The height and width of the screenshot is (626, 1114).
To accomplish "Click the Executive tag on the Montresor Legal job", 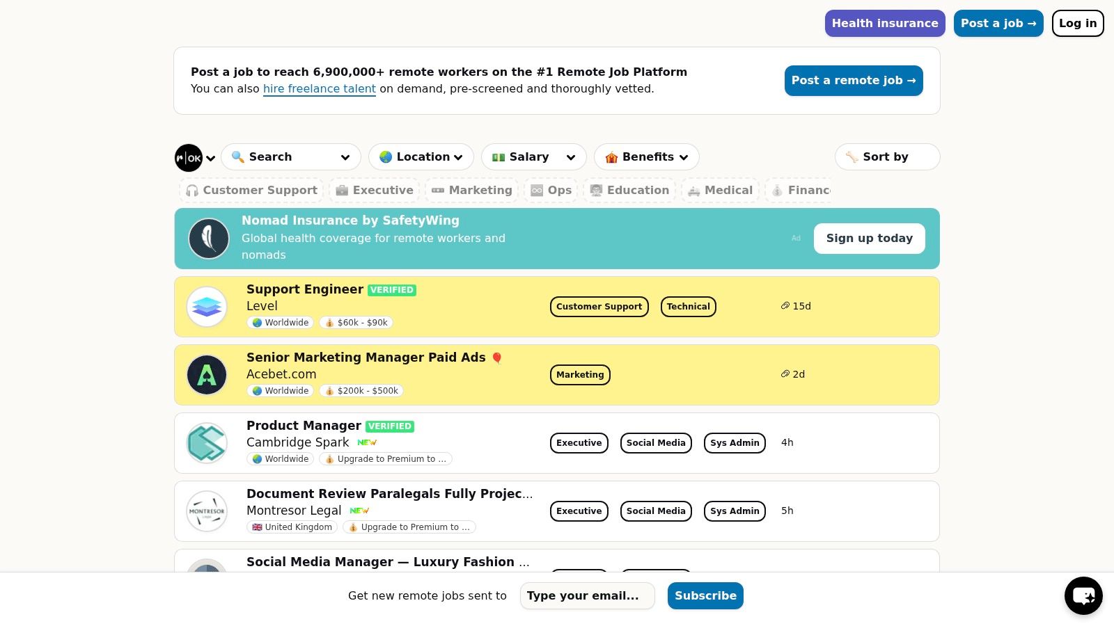I will 579,511.
